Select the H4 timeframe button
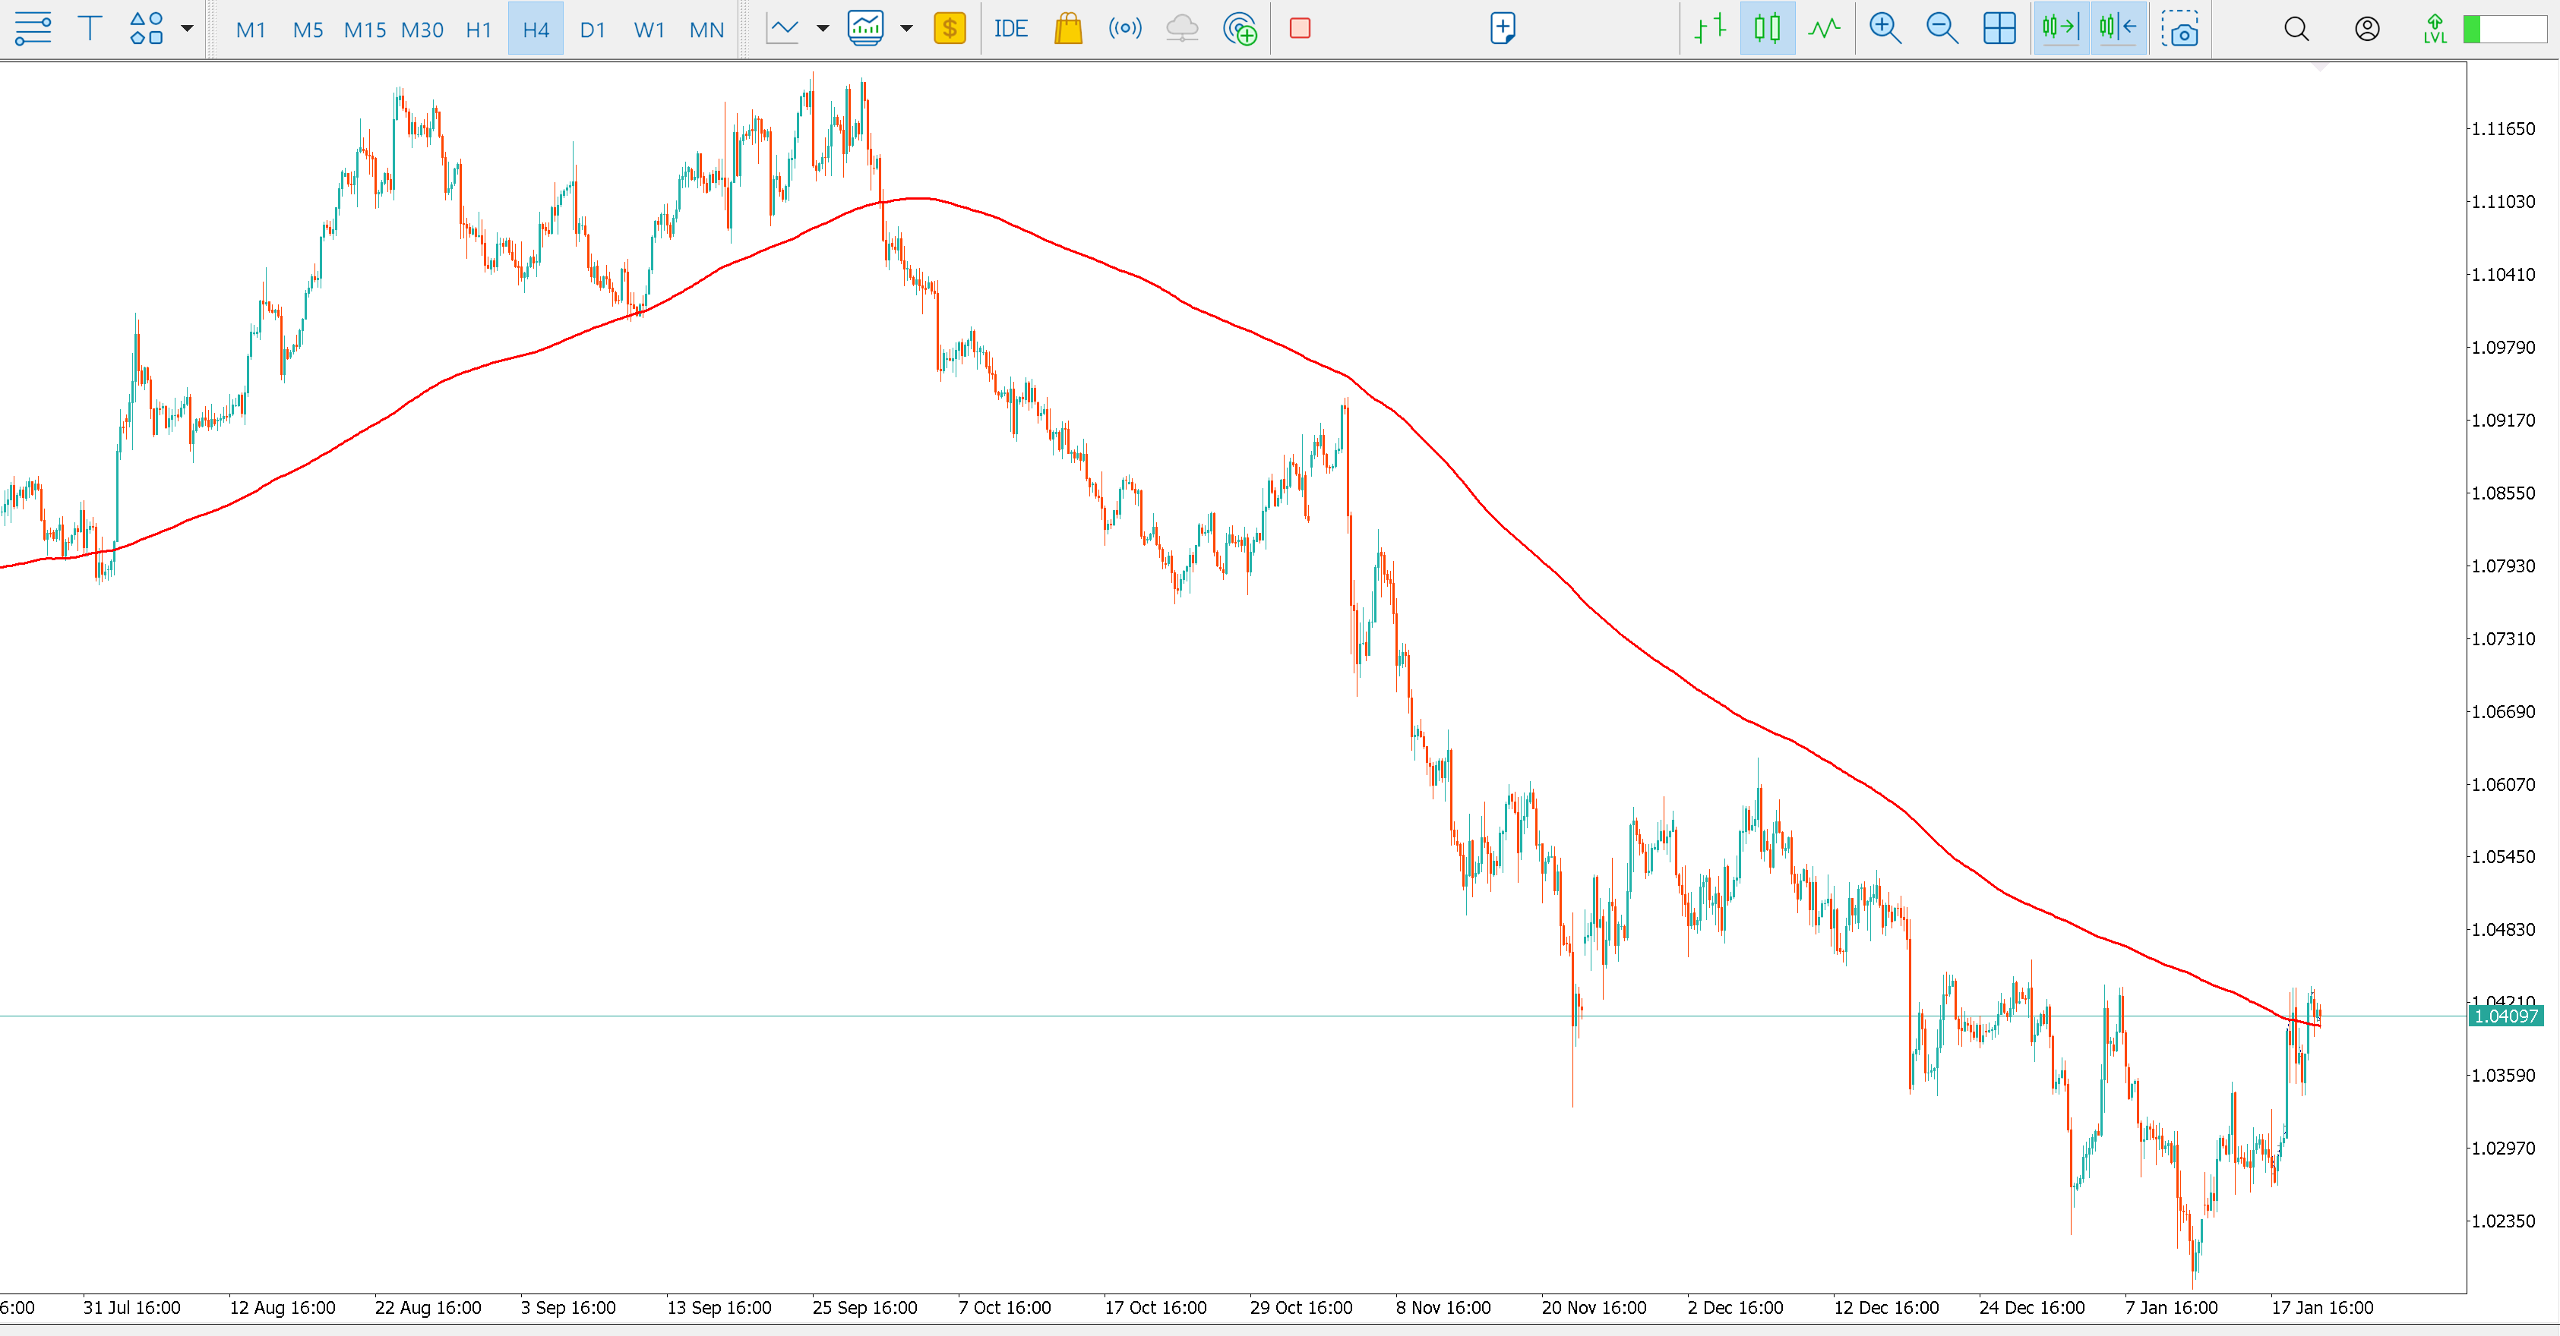Viewport: 2560px width, 1336px height. (x=536, y=30)
